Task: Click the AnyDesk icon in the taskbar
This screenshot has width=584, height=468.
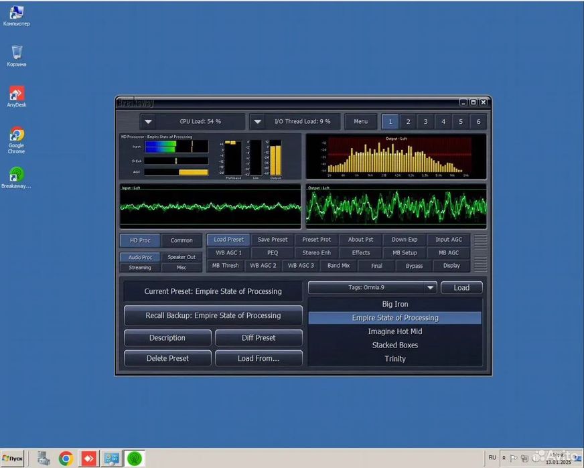Action: [x=88, y=459]
